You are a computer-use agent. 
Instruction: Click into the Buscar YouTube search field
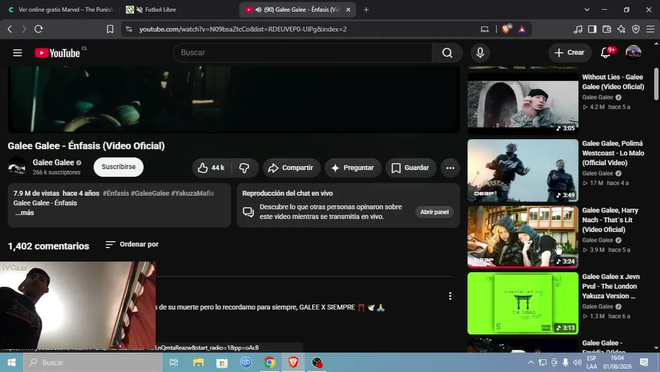[x=303, y=53]
